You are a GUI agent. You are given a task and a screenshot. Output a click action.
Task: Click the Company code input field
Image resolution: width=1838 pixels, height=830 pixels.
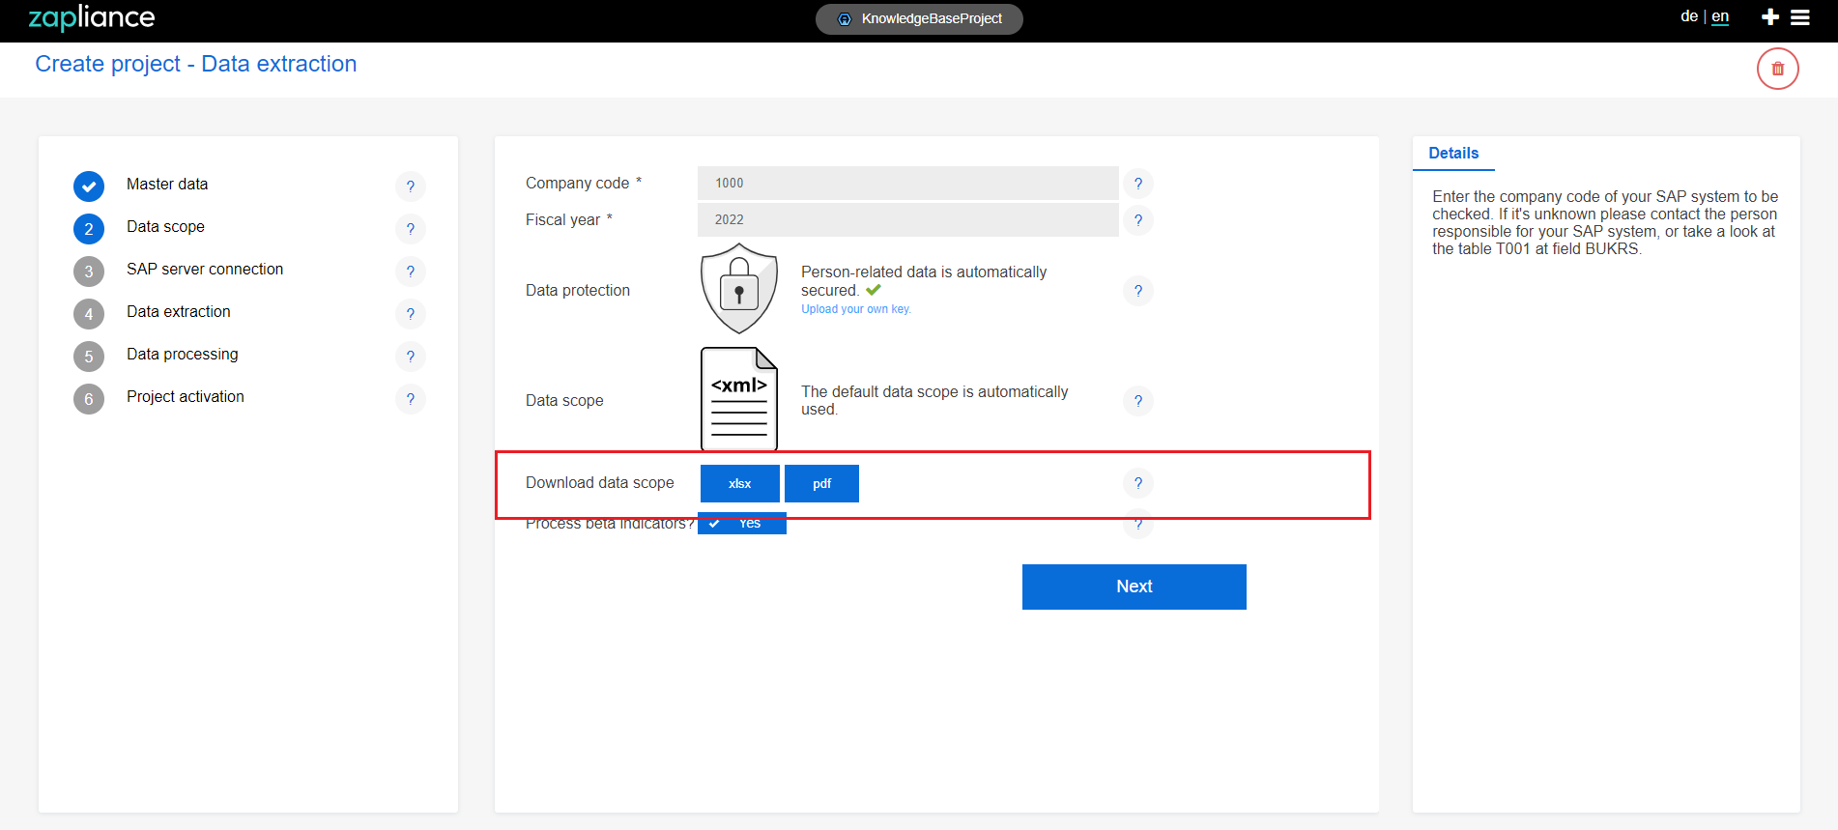click(908, 183)
